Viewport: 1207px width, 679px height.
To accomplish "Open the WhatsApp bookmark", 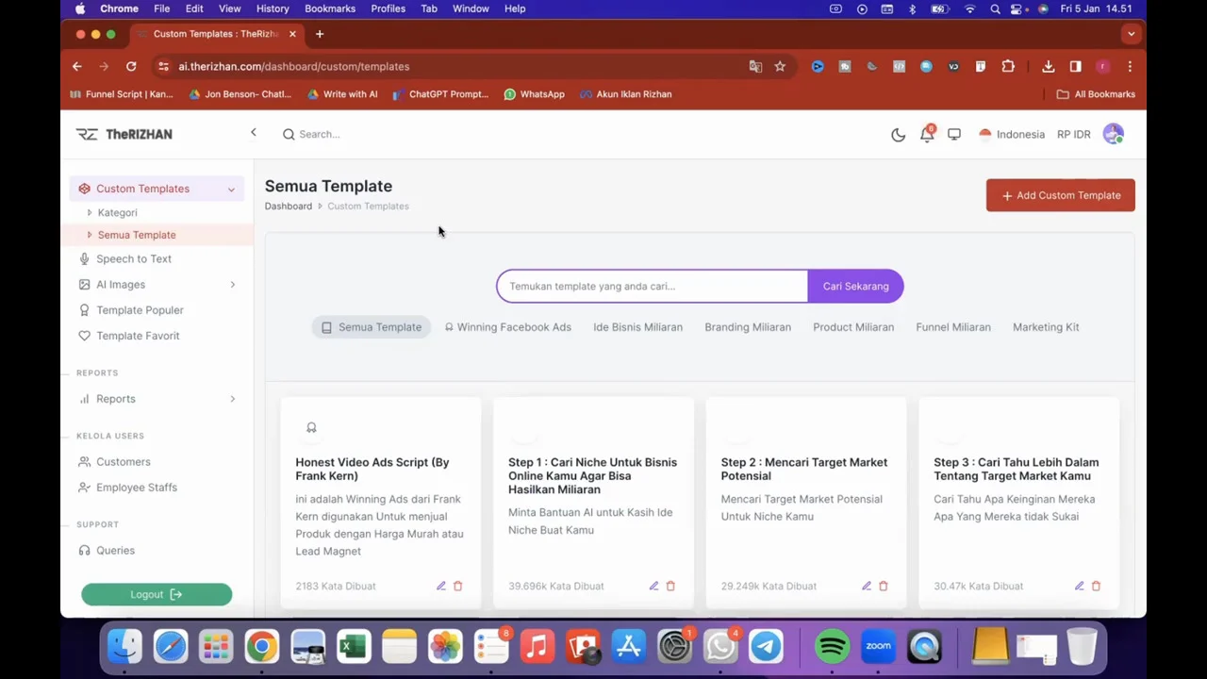I will pos(534,94).
